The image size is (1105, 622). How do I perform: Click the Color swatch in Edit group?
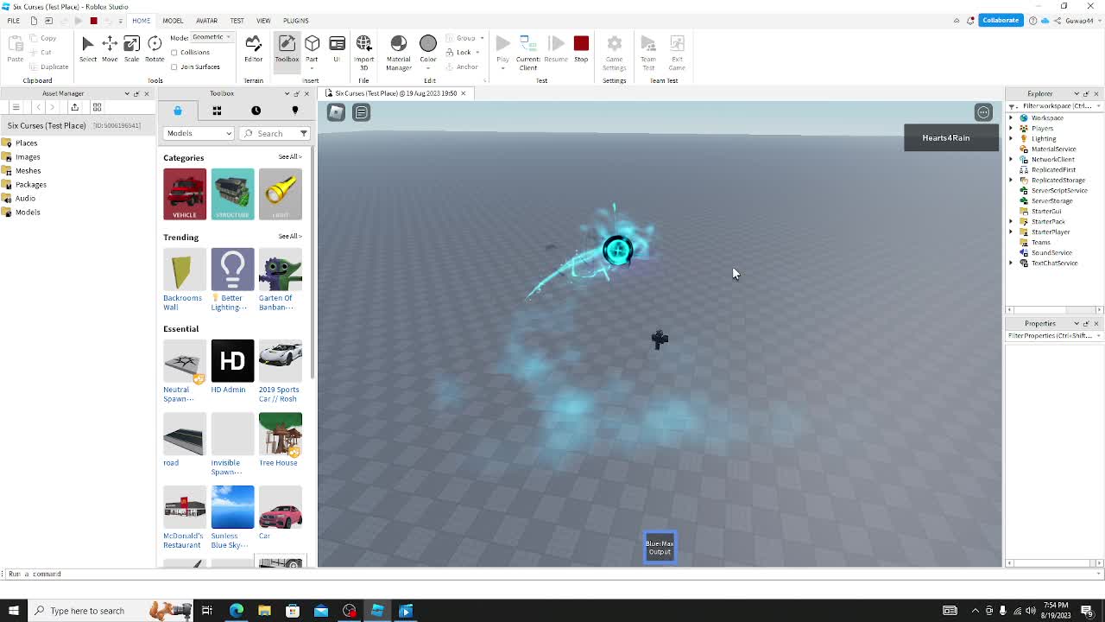click(428, 49)
